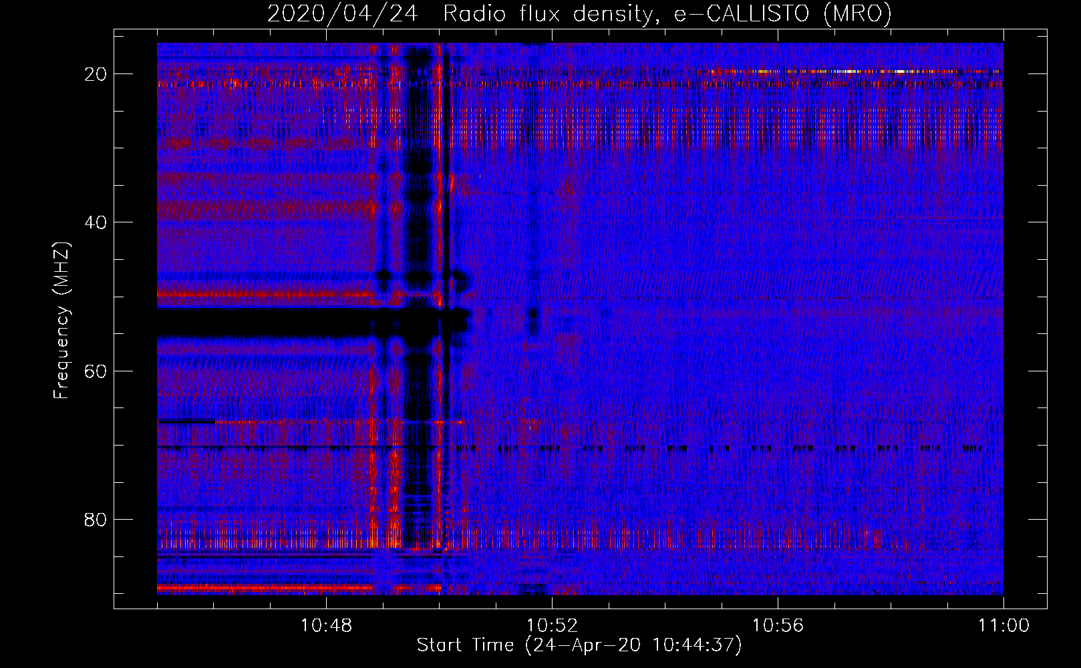Click the 11:00 time tick label
This screenshot has width=1081, height=668.
pos(1003,626)
